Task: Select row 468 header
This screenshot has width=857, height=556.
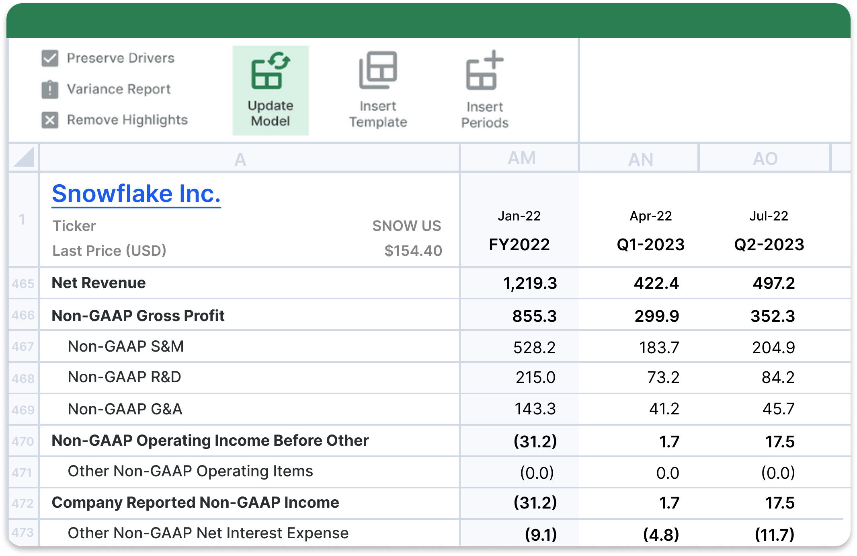Action: tap(23, 378)
